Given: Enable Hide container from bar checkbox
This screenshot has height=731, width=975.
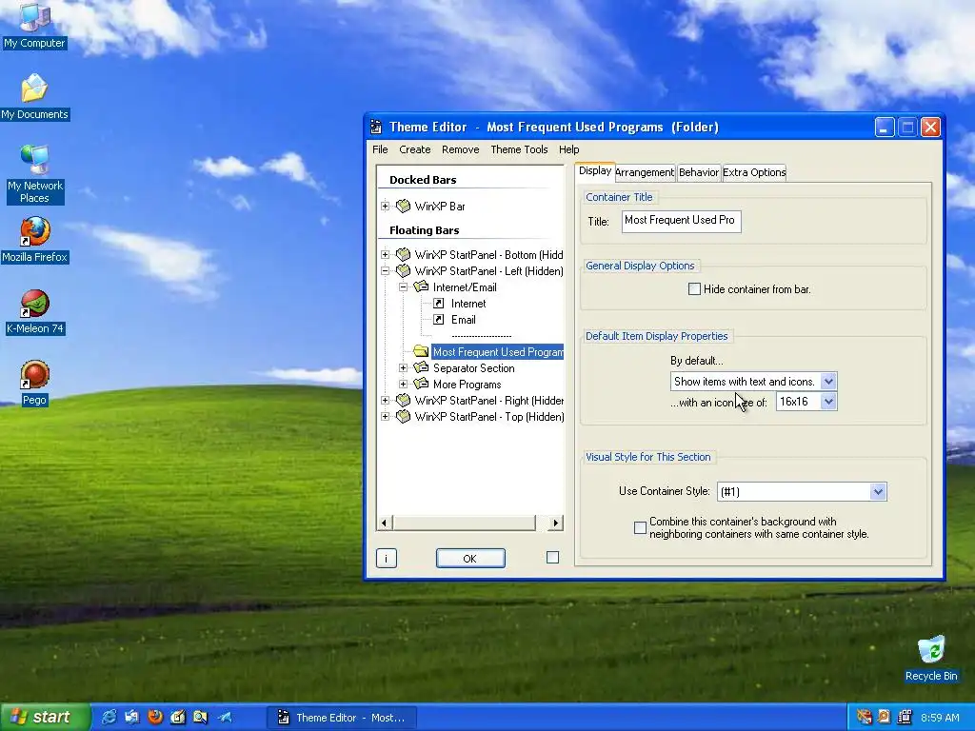Looking at the screenshot, I should tap(694, 289).
